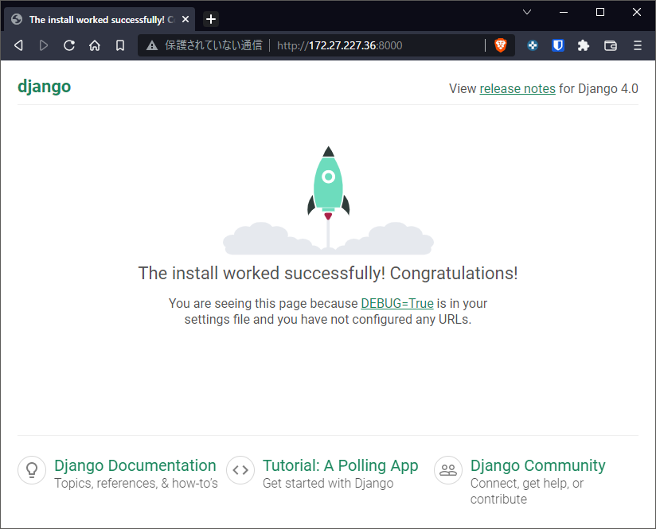Open the home page via the house icon
The image size is (656, 529).
pyautogui.click(x=95, y=45)
